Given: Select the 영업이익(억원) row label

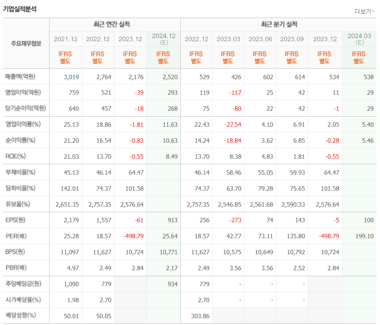Looking at the screenshot, I should tap(23, 92).
